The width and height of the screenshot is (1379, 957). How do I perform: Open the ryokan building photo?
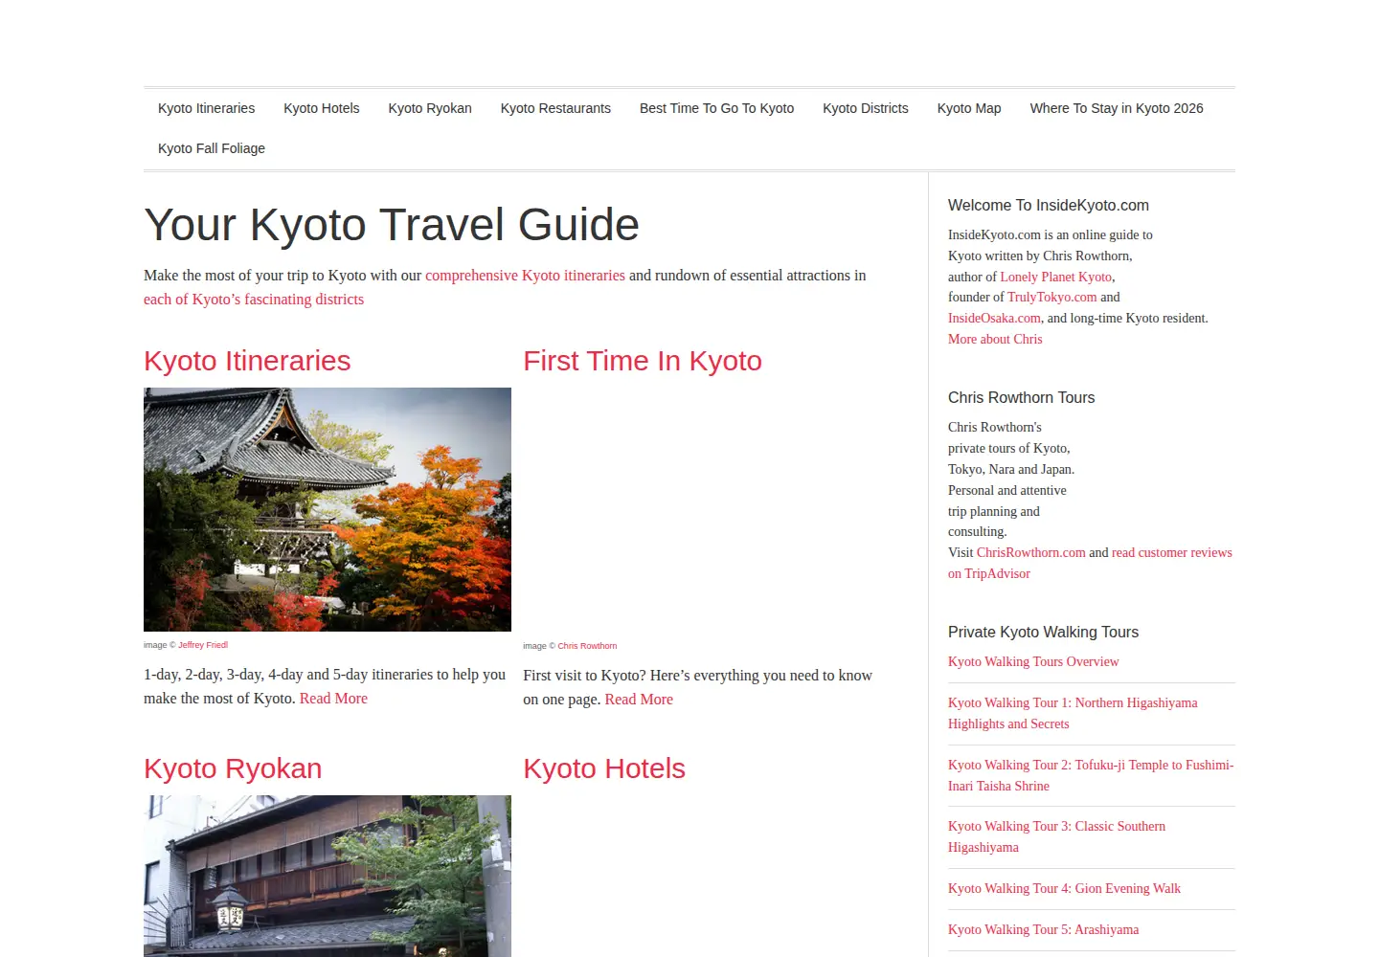pyautogui.click(x=328, y=876)
